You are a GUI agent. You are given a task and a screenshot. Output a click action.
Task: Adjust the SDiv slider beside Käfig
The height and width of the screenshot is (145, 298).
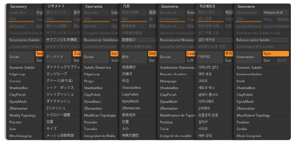click(248, 19)
